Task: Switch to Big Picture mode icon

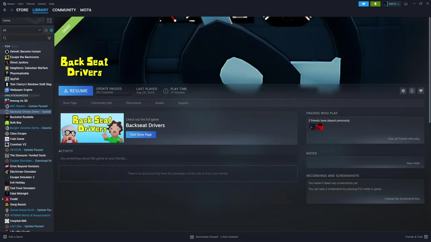Action: point(406,4)
